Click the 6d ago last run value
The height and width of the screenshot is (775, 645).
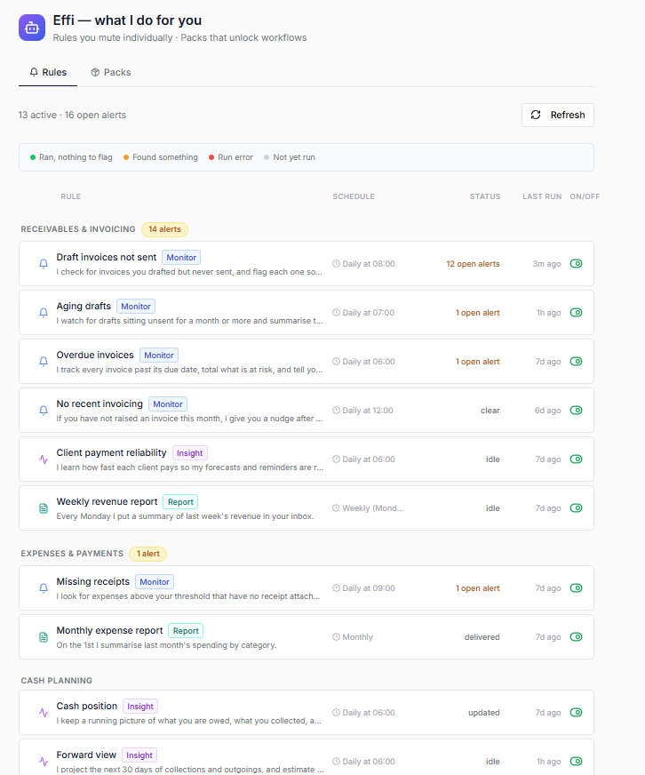[x=547, y=411]
